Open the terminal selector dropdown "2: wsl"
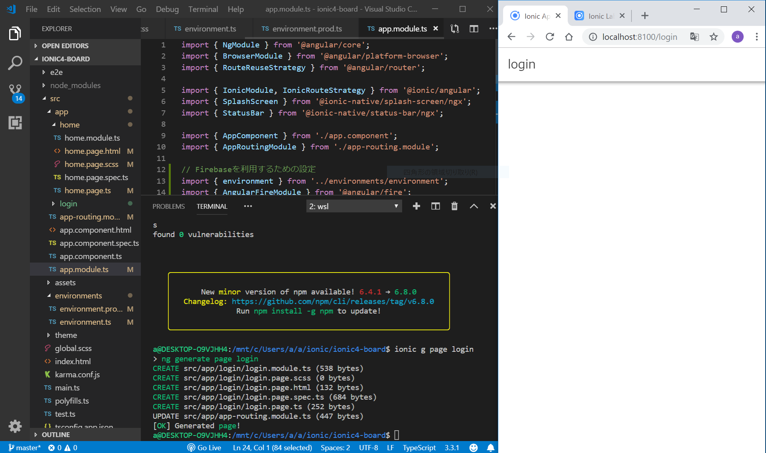 (353, 206)
